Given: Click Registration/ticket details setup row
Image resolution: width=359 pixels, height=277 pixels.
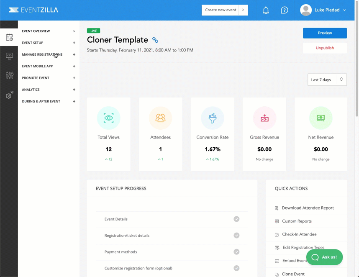Looking at the screenshot, I should point(172,235).
